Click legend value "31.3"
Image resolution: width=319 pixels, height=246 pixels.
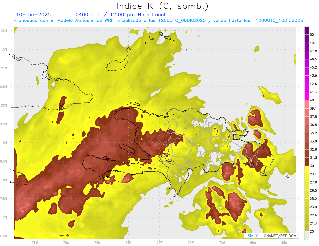coord(313,158)
